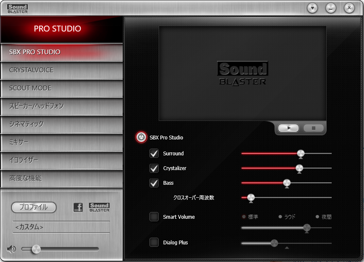Open the 高度な機能 section
Viewport: 364px width, 262px height.
[x=62, y=179]
